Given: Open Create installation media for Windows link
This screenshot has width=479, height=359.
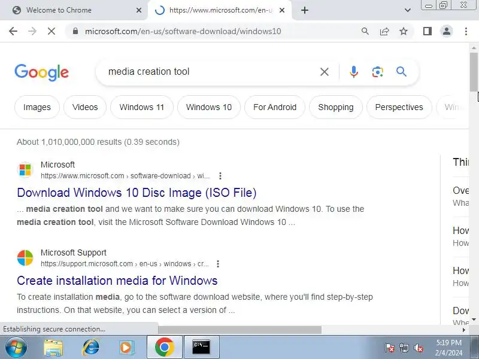Looking at the screenshot, I should [117, 281].
